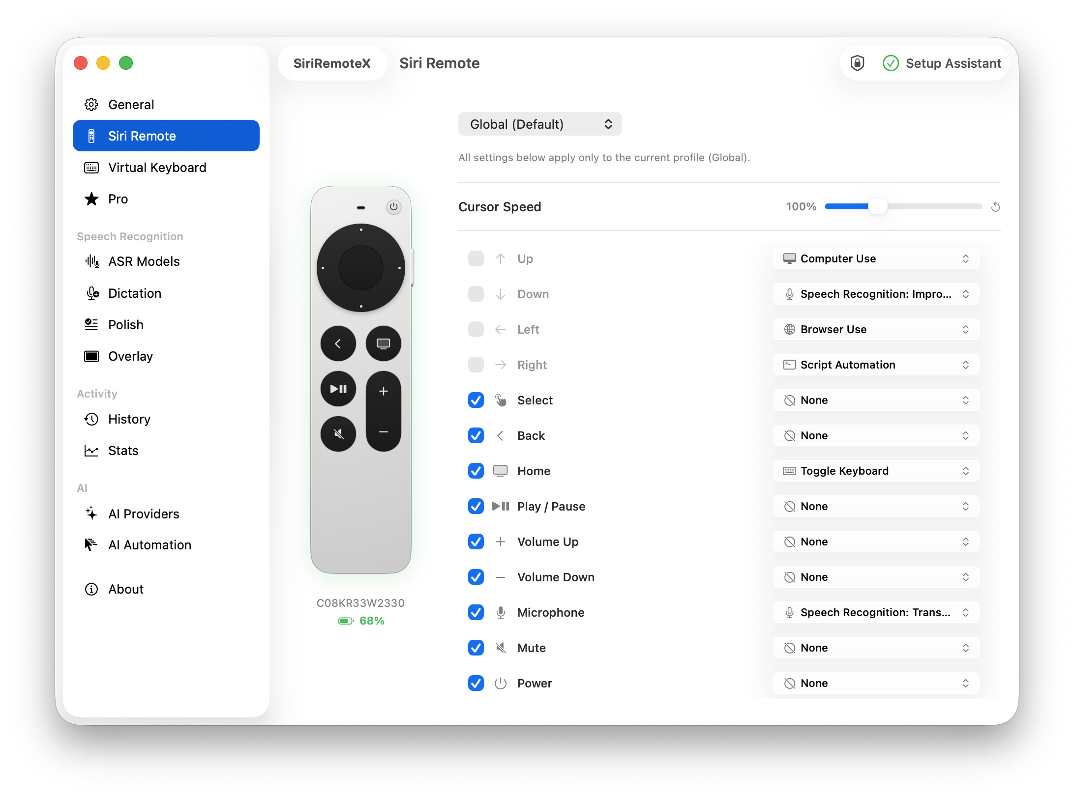The width and height of the screenshot is (1074, 798).
Task: Click the TV home button on the remote image
Action: click(x=384, y=343)
